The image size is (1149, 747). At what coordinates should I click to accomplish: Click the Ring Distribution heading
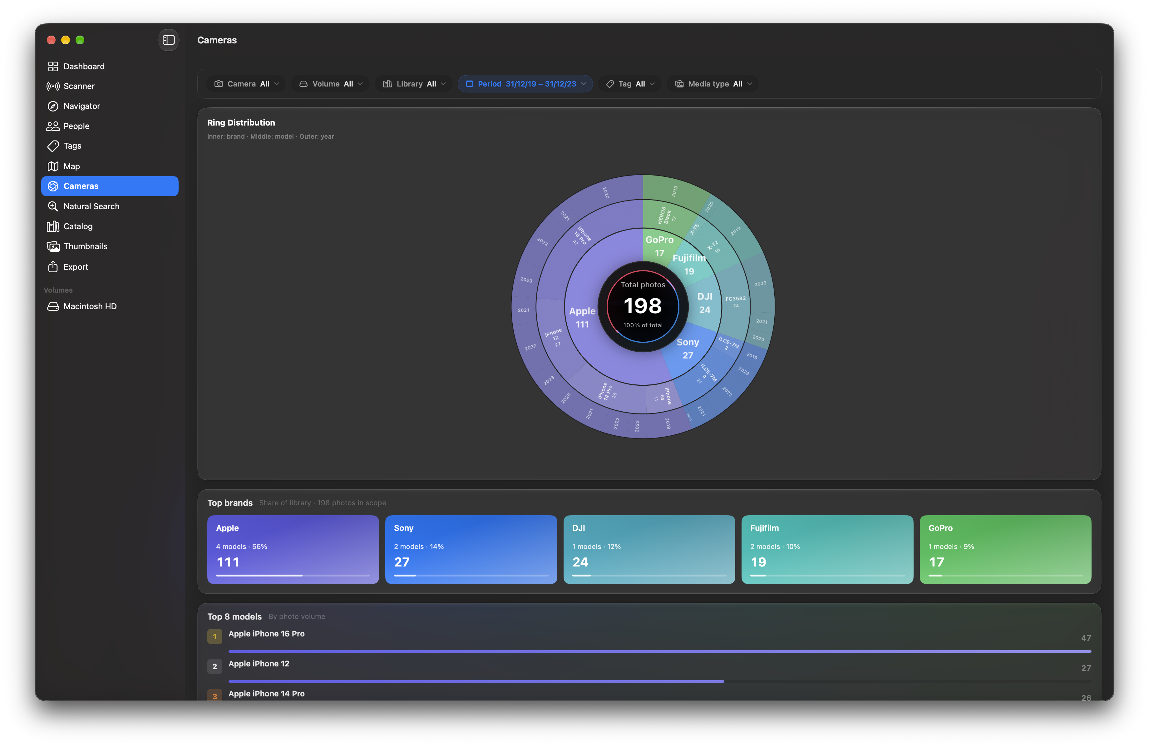point(241,123)
